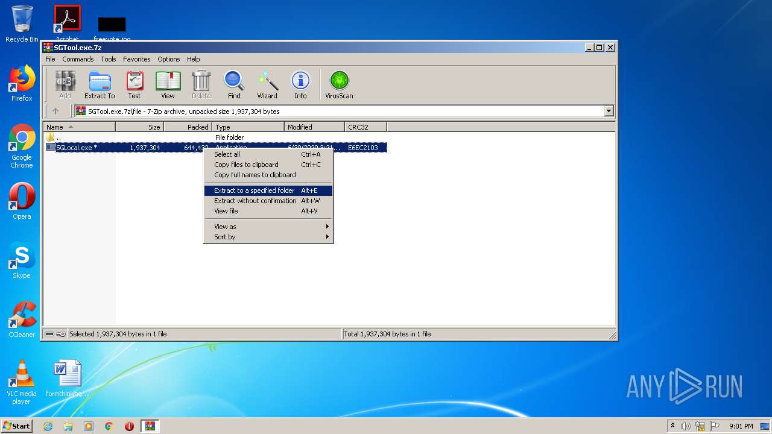Click WinRAR taskbar button
Screen dimensions: 772x434
coord(150,426)
